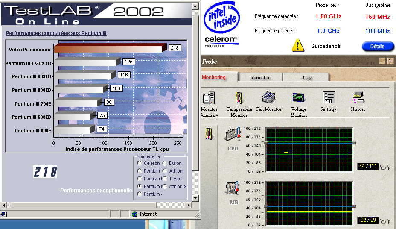The width and height of the screenshot is (396, 229).
Task: Select the Athlon comparison radio button
Action: pyautogui.click(x=165, y=171)
